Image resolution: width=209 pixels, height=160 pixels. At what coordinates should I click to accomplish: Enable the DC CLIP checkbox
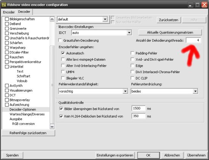tap(132, 78)
